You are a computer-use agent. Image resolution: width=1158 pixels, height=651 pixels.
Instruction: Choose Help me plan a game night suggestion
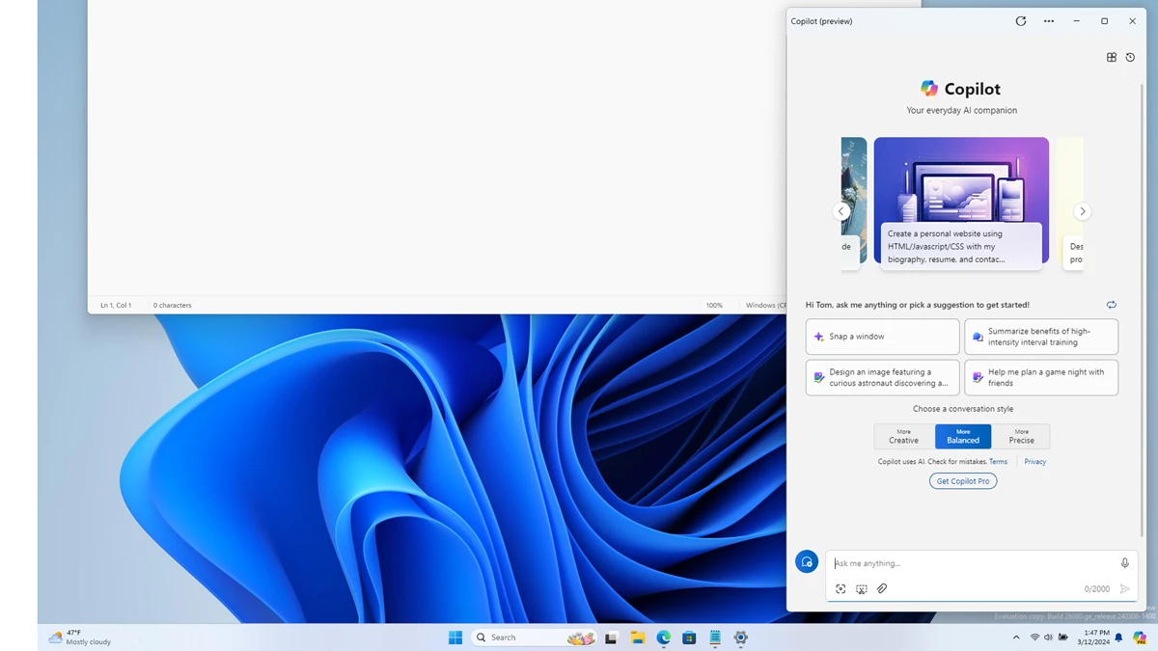tap(1041, 377)
